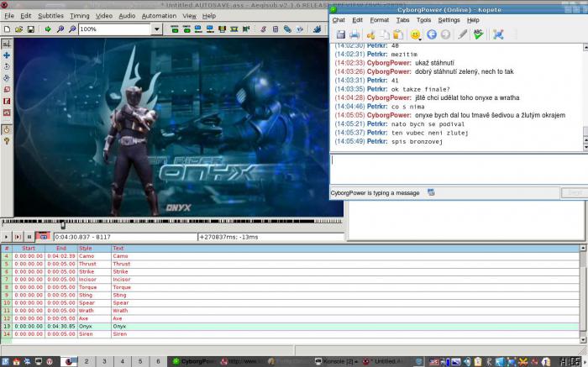This screenshot has width=588, height=367.
Task: Click the Style column header in subtitle grid
Action: 94,248
